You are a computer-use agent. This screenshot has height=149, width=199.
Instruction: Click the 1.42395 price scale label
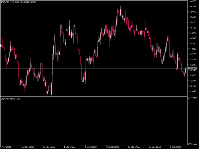[x=192, y=81]
